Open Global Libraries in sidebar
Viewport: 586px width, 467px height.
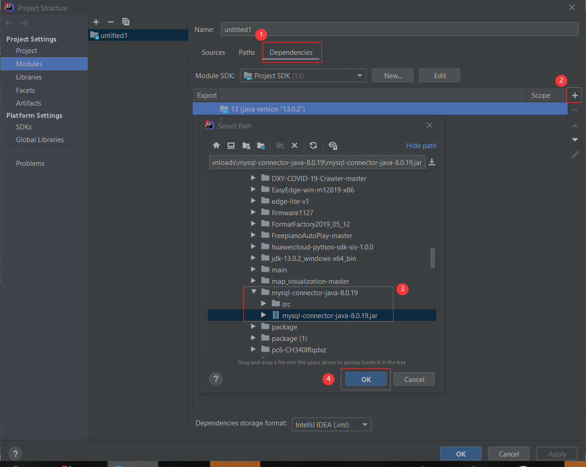(40, 140)
